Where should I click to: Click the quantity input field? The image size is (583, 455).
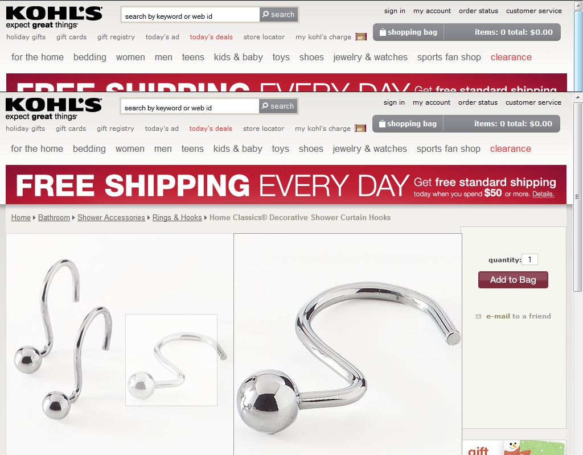tap(529, 259)
